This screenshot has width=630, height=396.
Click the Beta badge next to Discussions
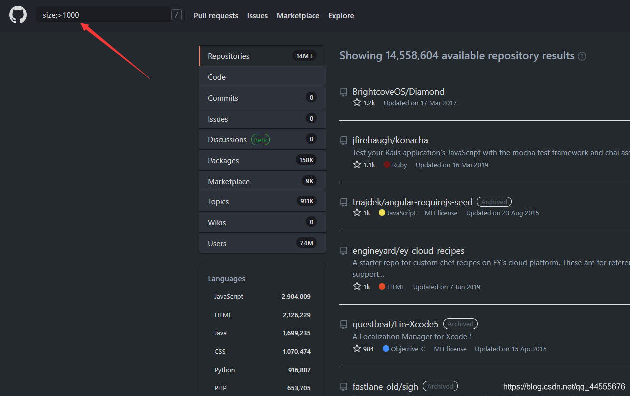[x=260, y=140]
